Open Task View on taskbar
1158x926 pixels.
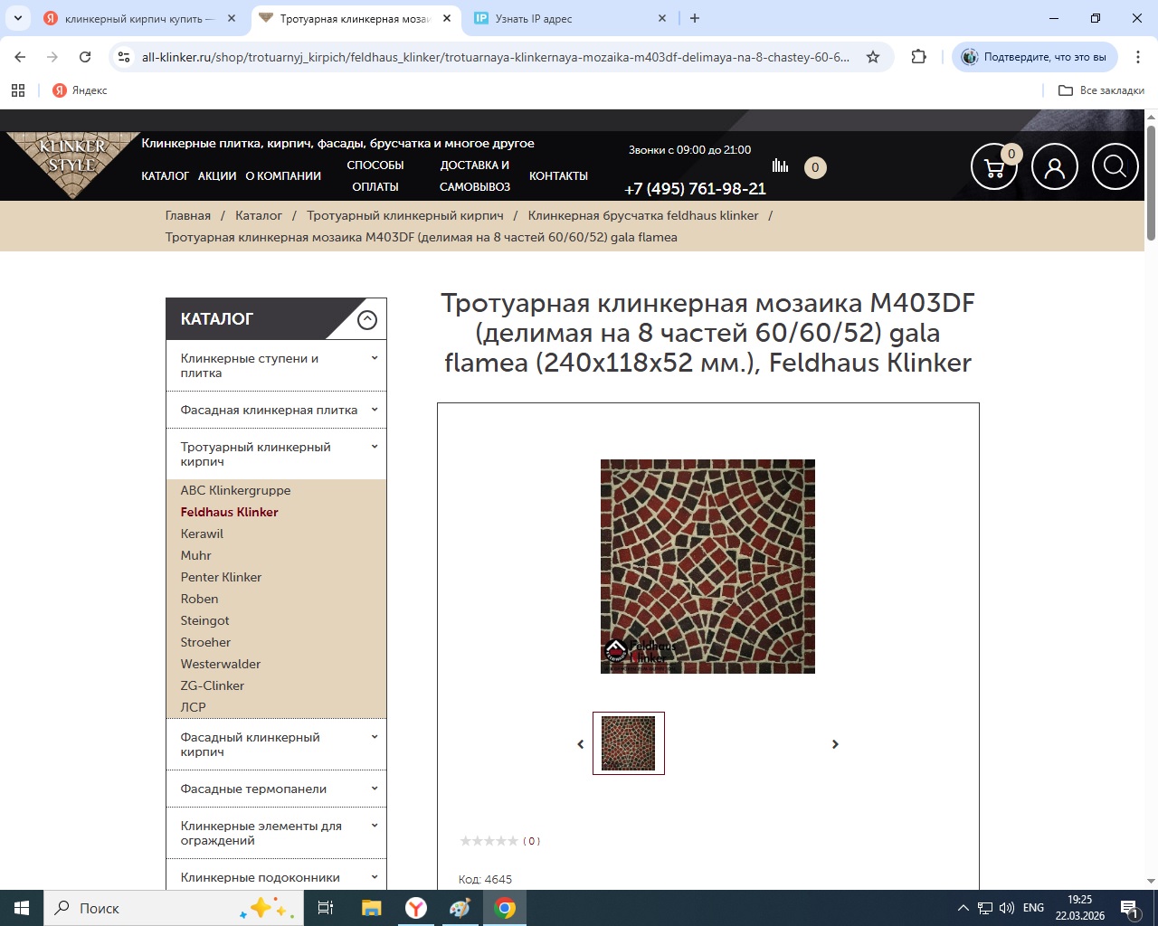(x=326, y=908)
